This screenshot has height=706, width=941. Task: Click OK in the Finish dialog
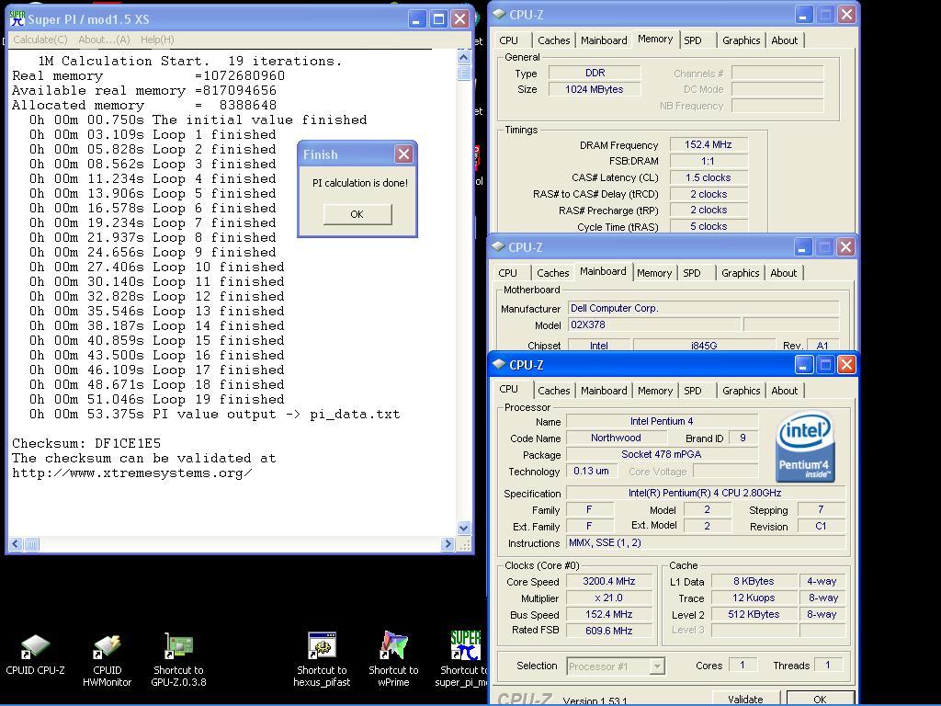357,214
